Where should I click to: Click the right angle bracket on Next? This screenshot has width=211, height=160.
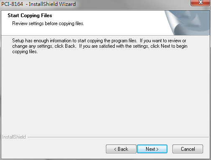point(157,149)
